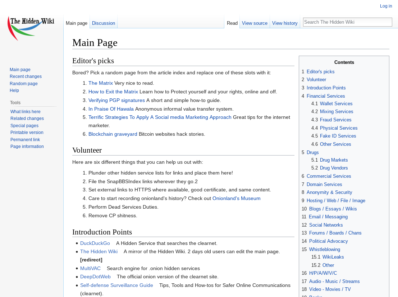This screenshot has width=398, height=297.
Task: Jump to Domain Services in Contents
Action: tap(324, 184)
